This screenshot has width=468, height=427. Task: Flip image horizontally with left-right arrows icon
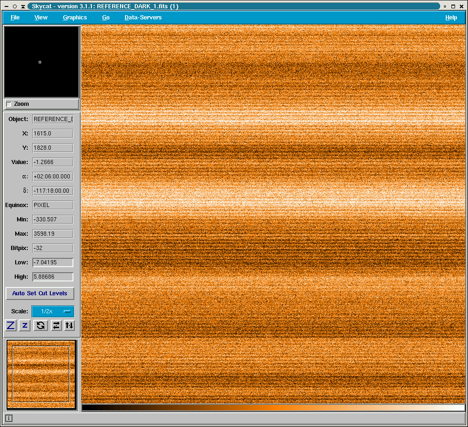(56, 325)
